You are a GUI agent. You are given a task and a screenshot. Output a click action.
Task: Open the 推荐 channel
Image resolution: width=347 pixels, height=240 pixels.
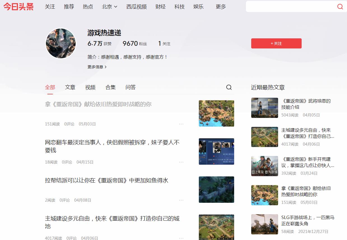point(69,7)
